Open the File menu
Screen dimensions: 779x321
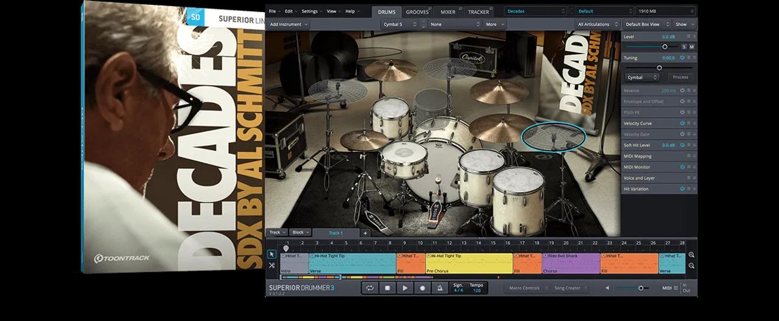coord(274,11)
